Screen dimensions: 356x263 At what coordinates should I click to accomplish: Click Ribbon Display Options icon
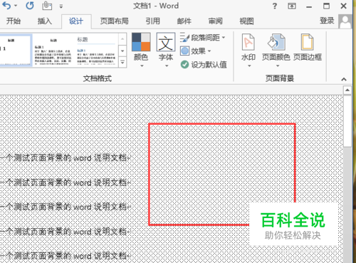coord(292,6)
